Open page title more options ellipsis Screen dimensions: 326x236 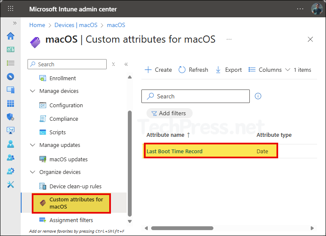229,39
